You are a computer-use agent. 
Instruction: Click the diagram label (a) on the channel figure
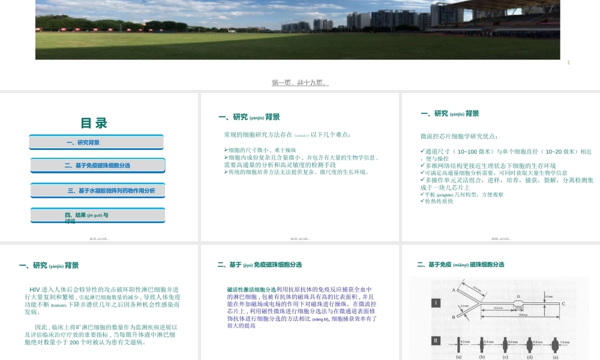tap(459, 356)
